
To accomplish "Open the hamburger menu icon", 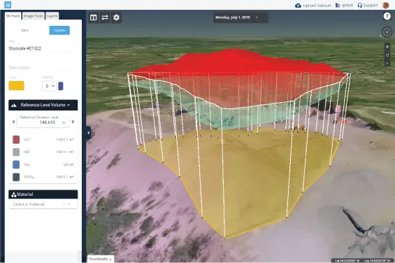I will coord(8,4).
